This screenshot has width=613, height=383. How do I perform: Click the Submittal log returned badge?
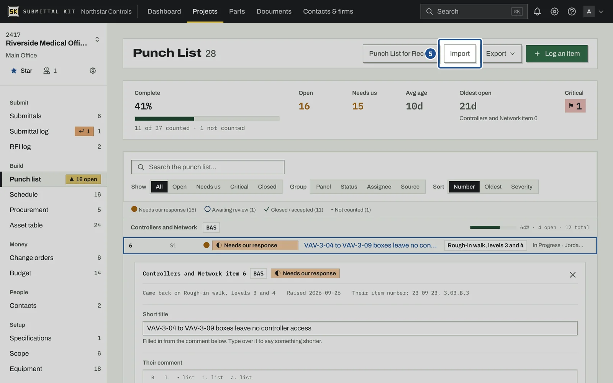tap(84, 131)
